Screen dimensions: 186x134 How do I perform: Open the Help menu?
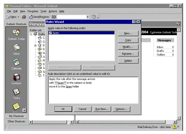62,11
